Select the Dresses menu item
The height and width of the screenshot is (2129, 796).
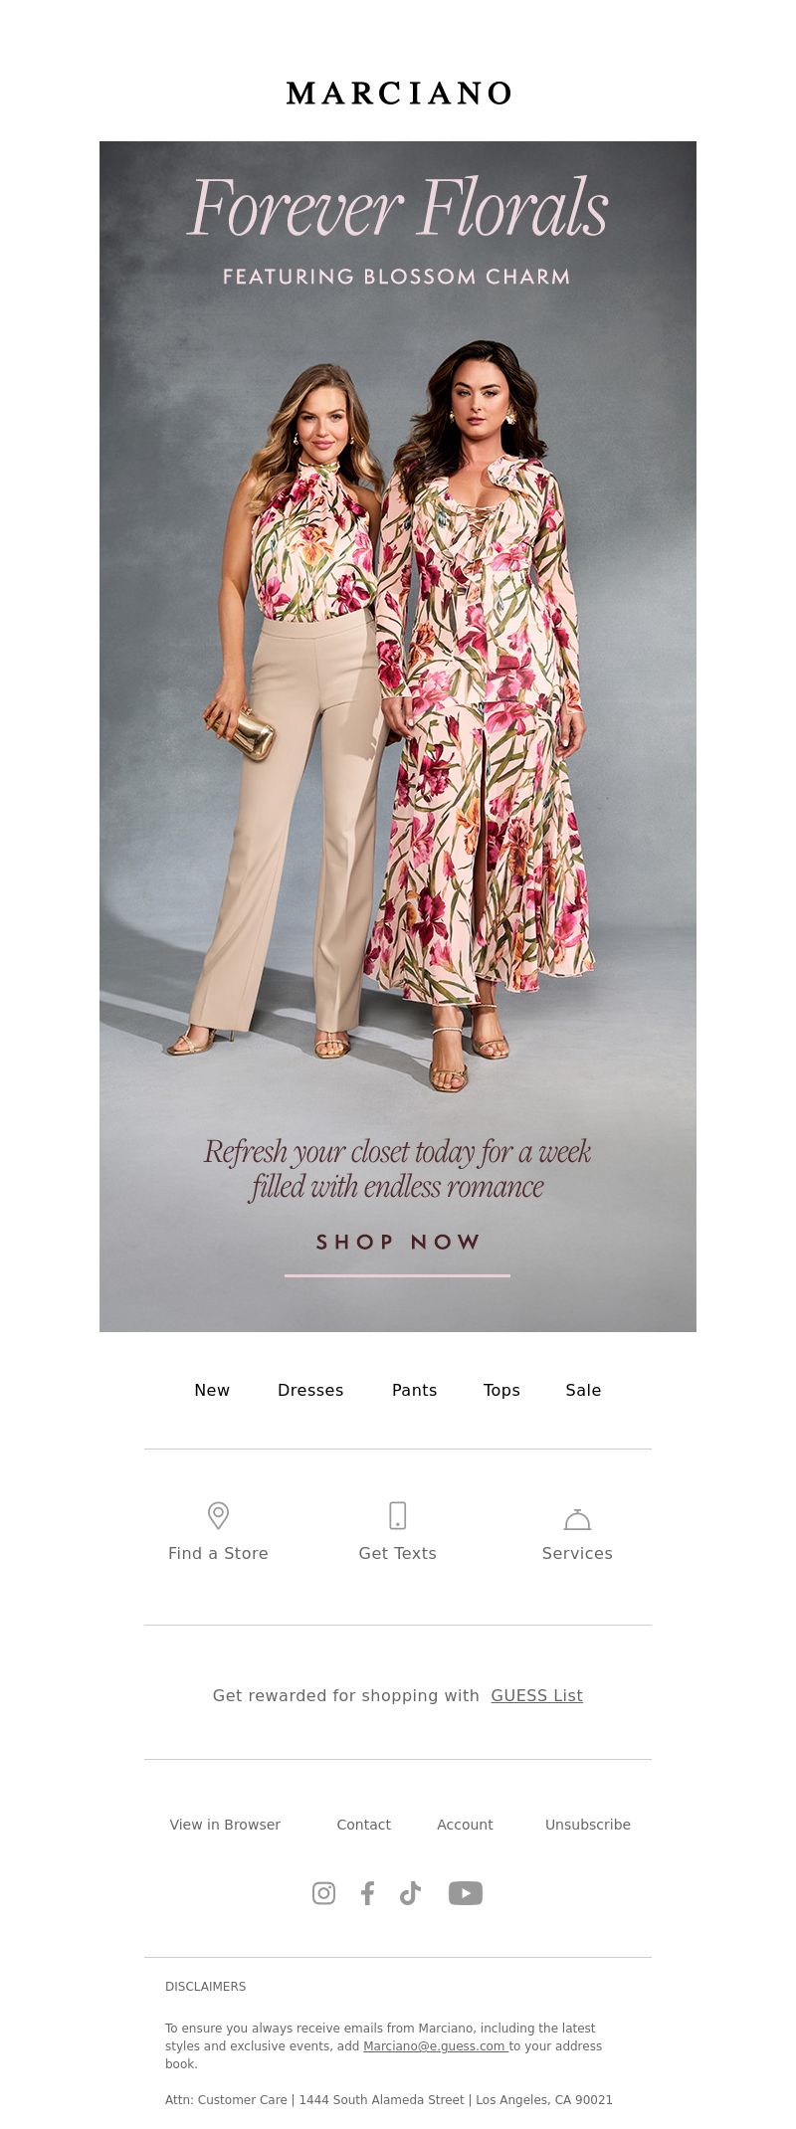[x=310, y=1390]
